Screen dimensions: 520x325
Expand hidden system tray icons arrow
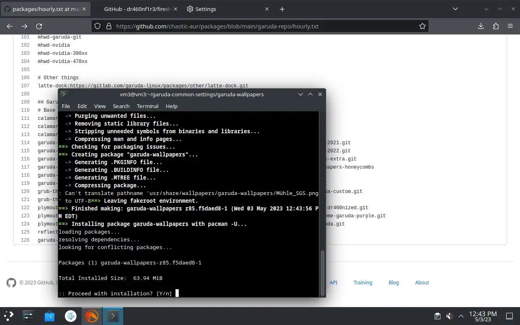[x=461, y=316]
